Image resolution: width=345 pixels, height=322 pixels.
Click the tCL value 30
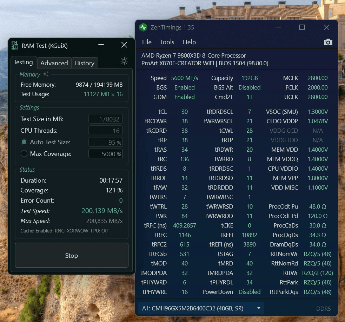[x=185, y=112]
